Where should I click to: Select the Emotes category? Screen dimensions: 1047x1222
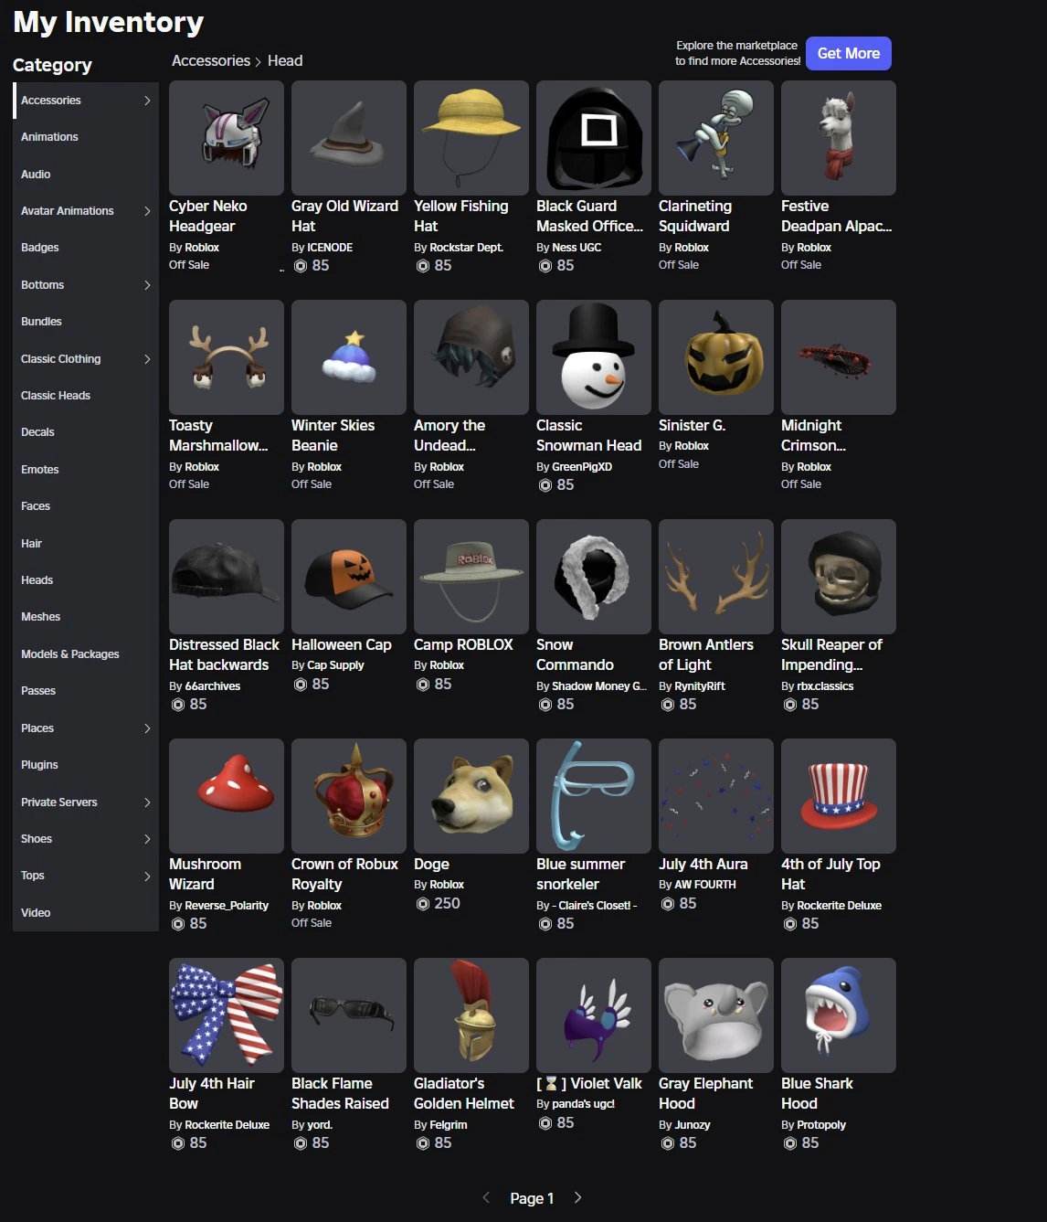pos(86,470)
